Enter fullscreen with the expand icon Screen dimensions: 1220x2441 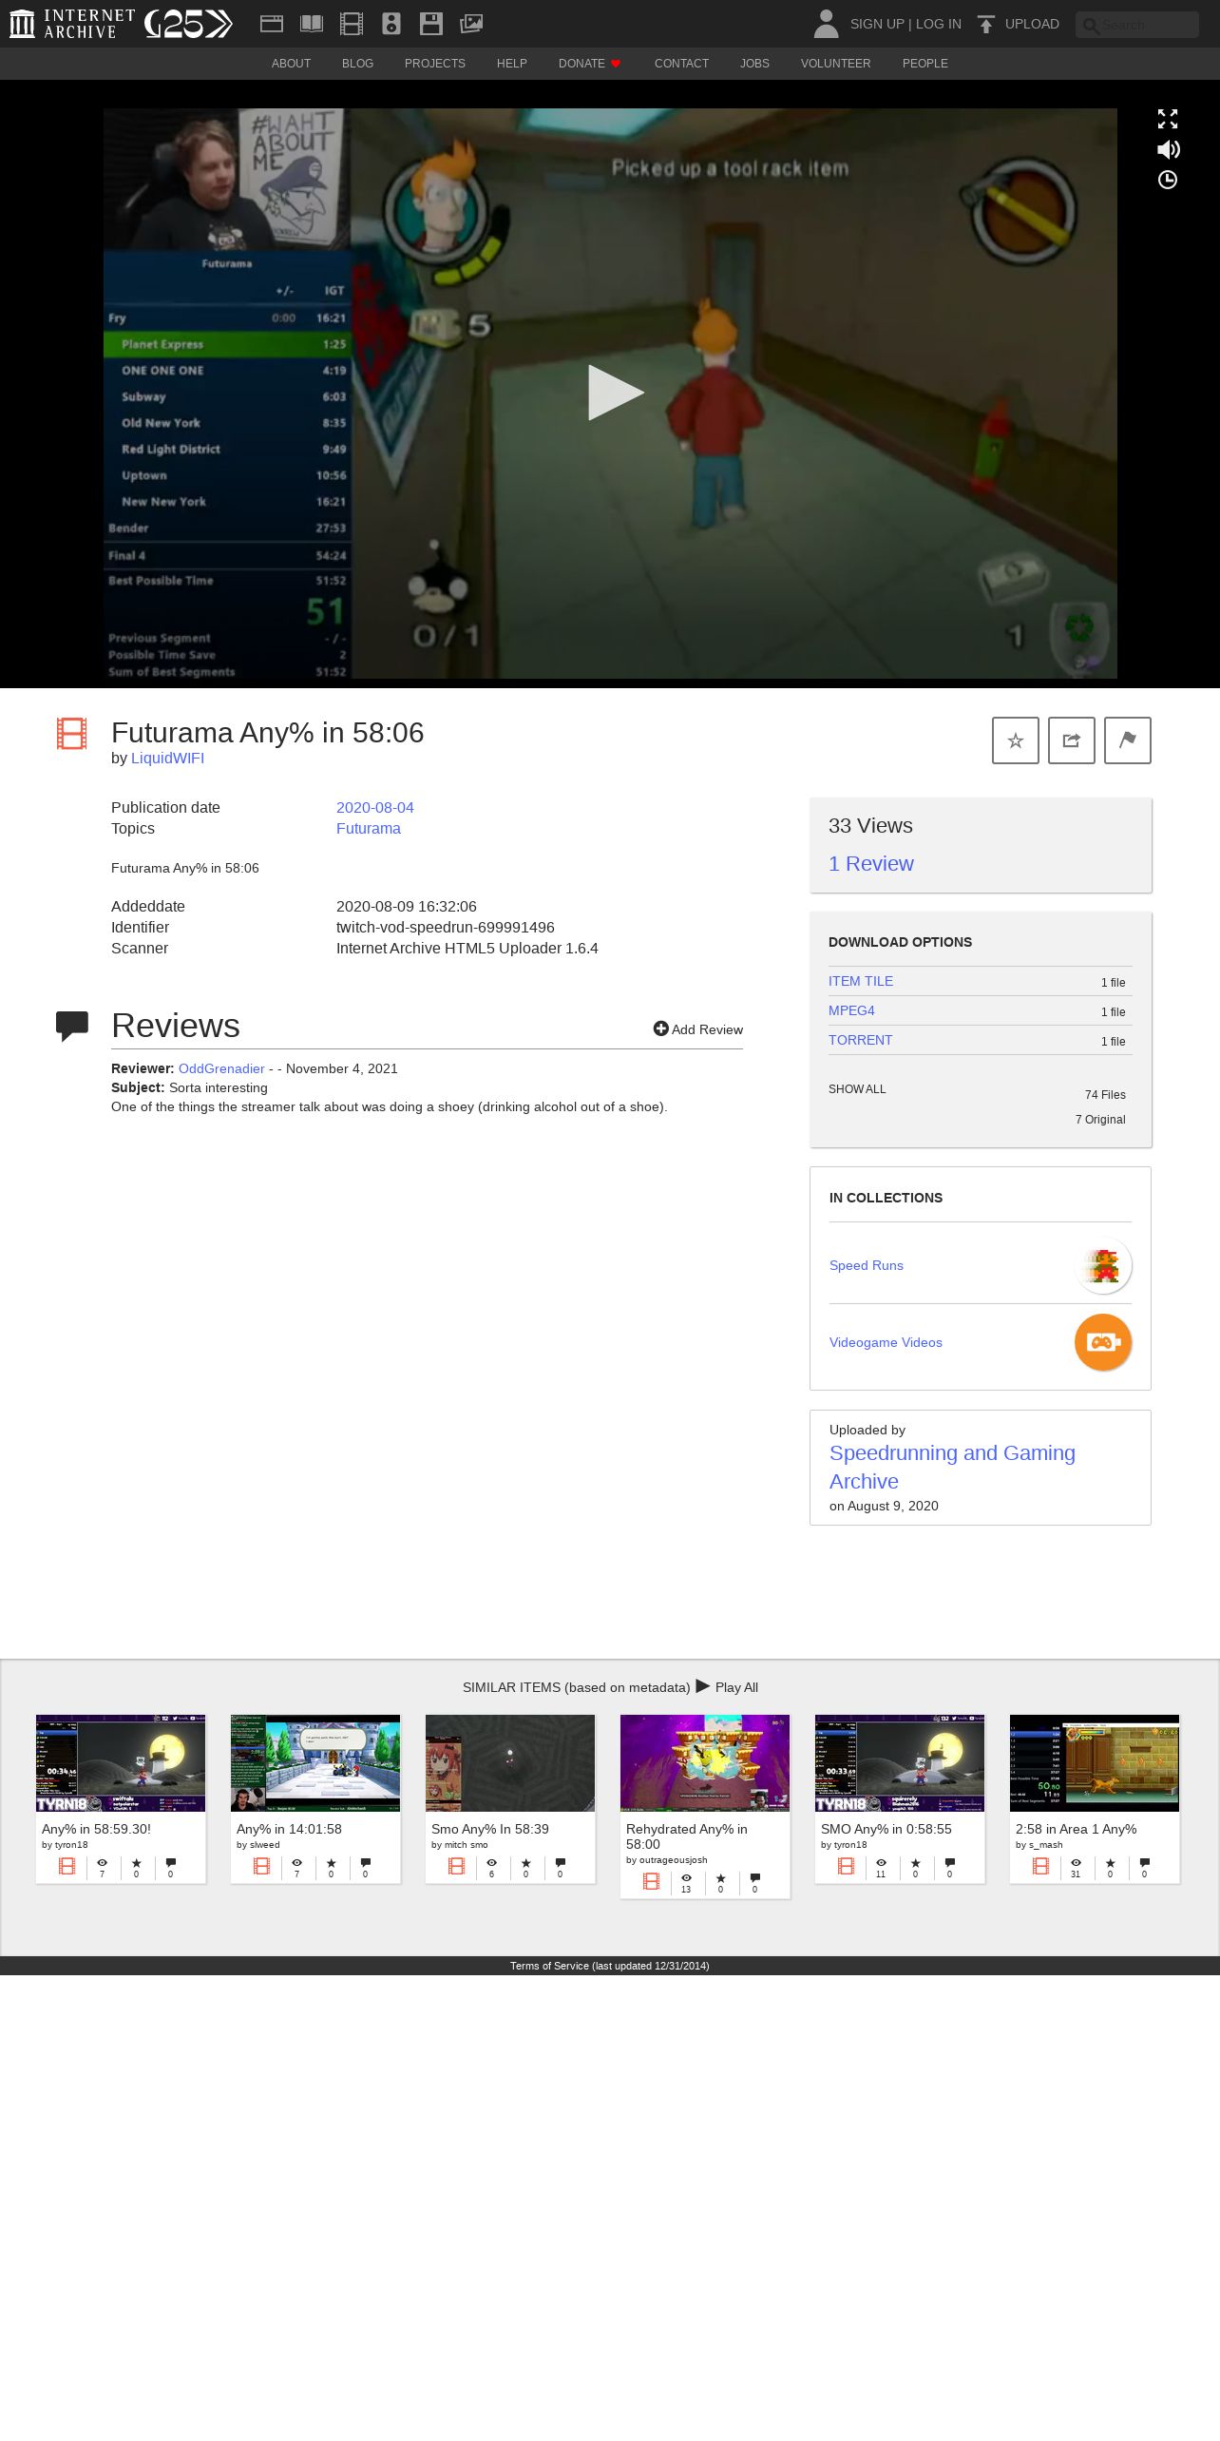click(x=1168, y=119)
